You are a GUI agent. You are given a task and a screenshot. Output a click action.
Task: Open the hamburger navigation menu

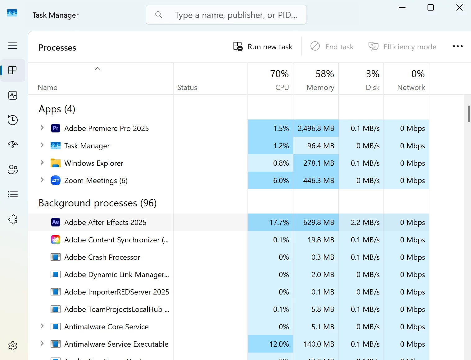13,46
